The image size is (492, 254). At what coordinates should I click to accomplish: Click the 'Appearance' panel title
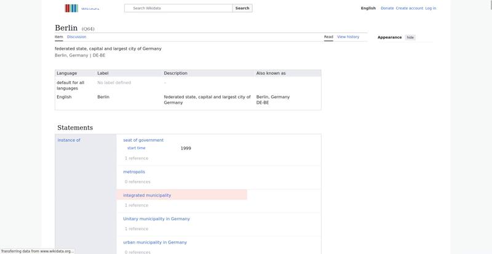(389, 37)
